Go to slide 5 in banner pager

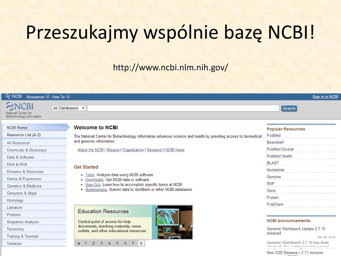(x=117, y=243)
